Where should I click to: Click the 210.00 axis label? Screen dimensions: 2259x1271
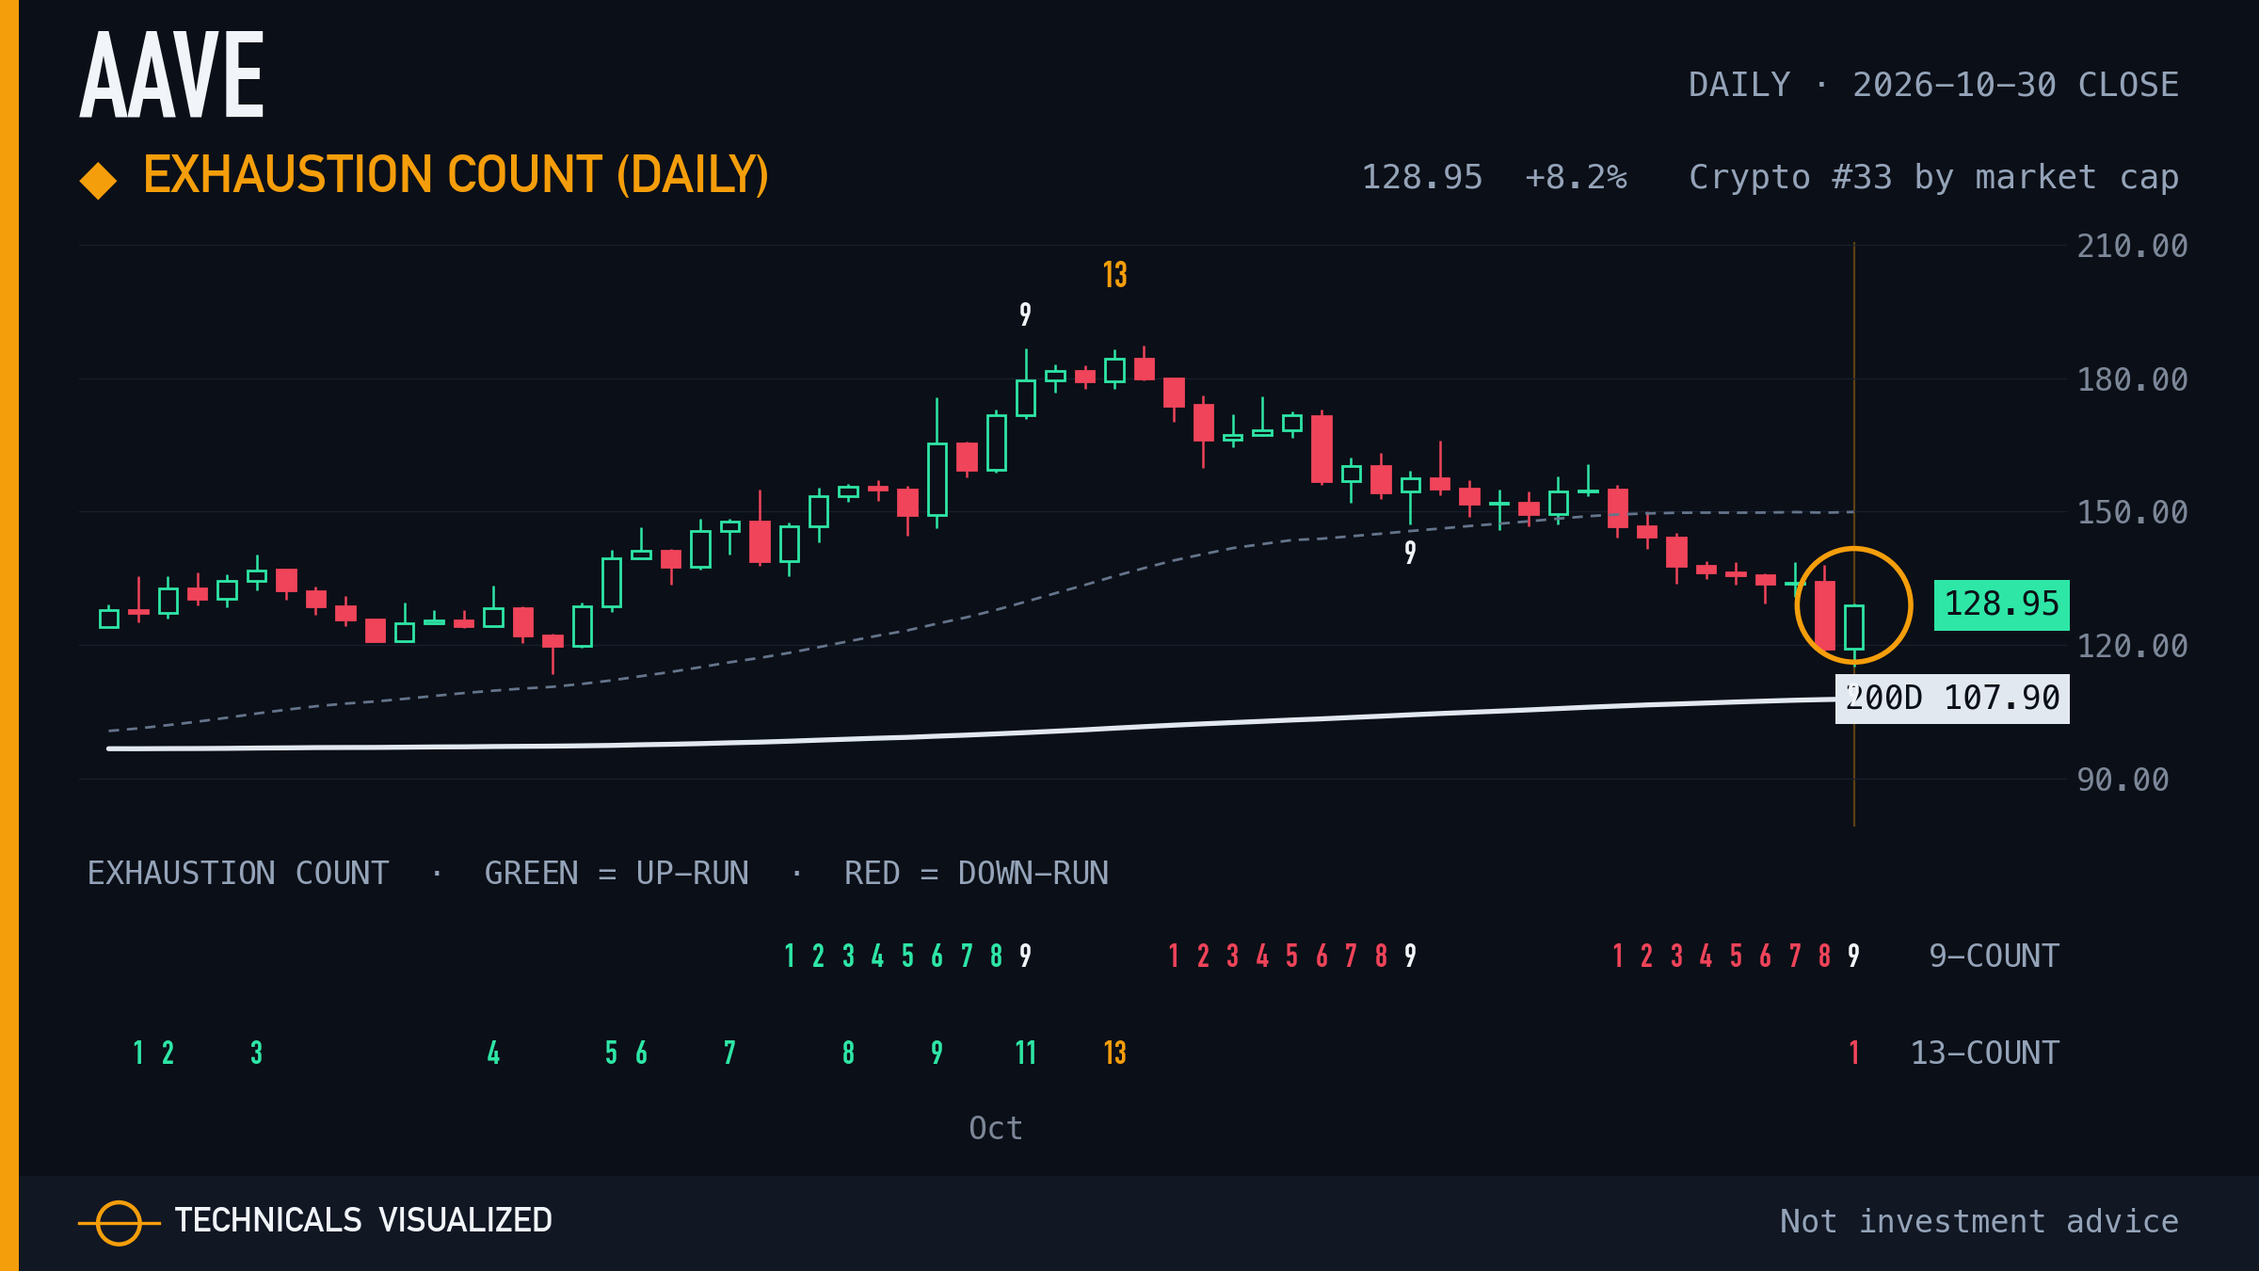(x=2132, y=247)
